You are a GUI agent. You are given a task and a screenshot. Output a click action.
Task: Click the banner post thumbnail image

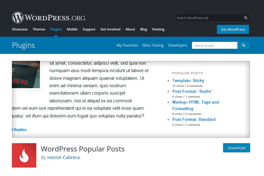click(x=26, y=75)
